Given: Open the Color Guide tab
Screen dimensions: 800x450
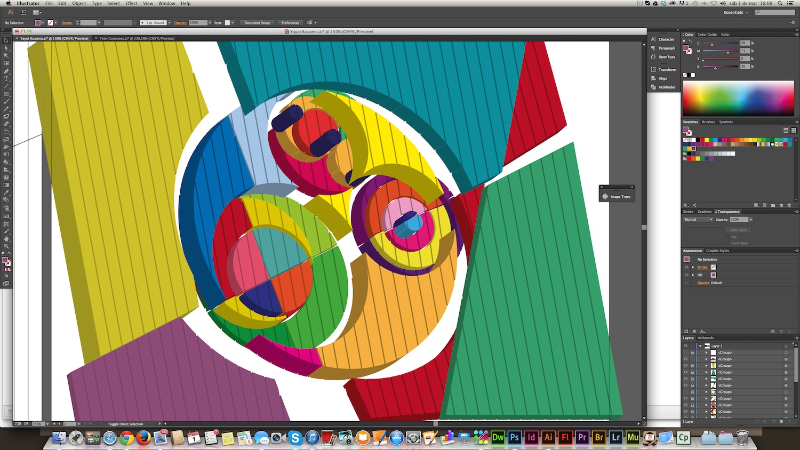Looking at the screenshot, I should tap(707, 34).
